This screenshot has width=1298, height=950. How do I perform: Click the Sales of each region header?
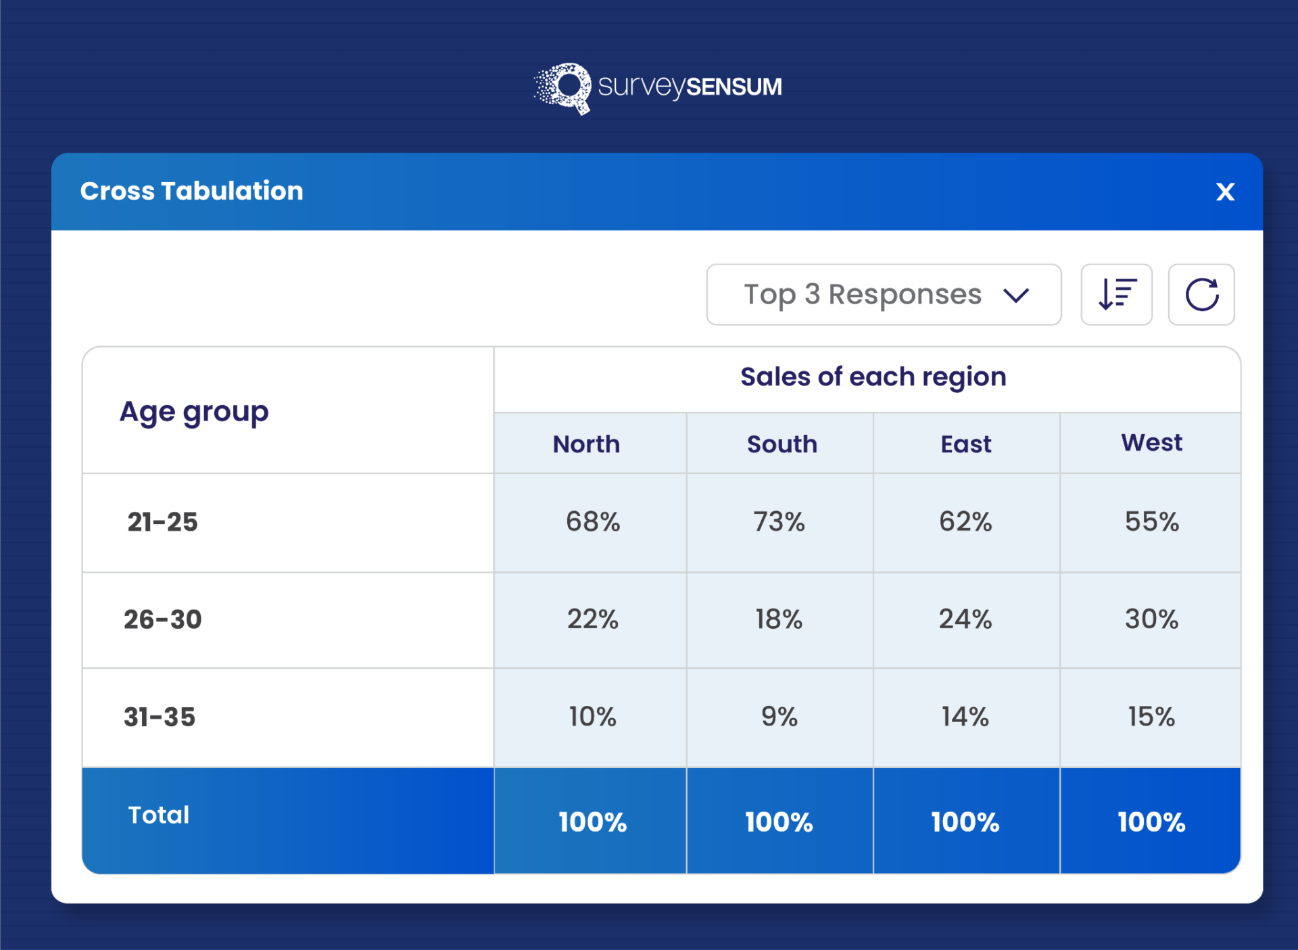(x=873, y=377)
